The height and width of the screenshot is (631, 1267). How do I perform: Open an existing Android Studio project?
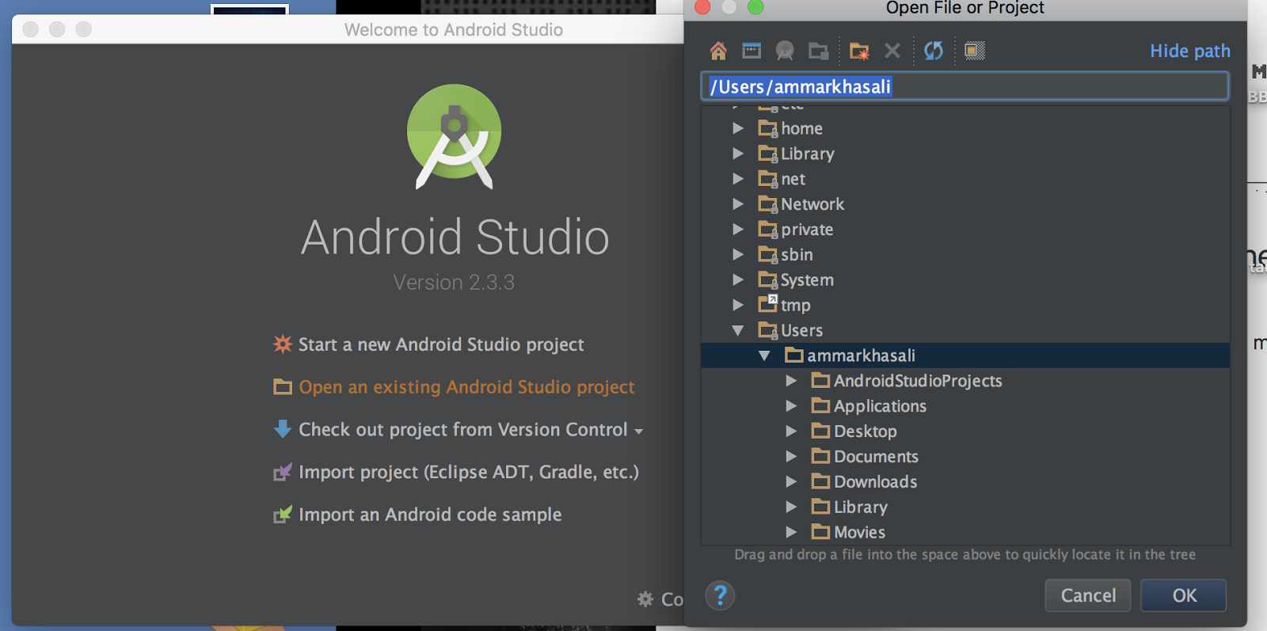[x=454, y=387]
